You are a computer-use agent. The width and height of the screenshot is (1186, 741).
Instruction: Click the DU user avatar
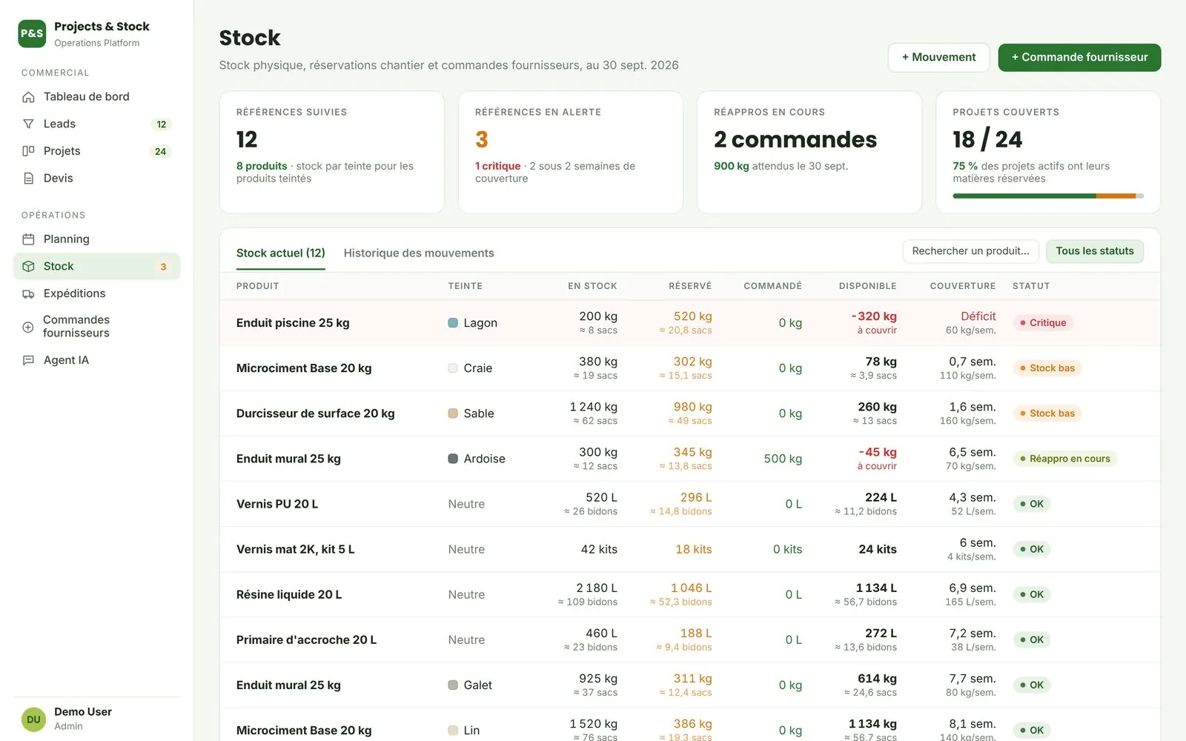[x=33, y=719]
